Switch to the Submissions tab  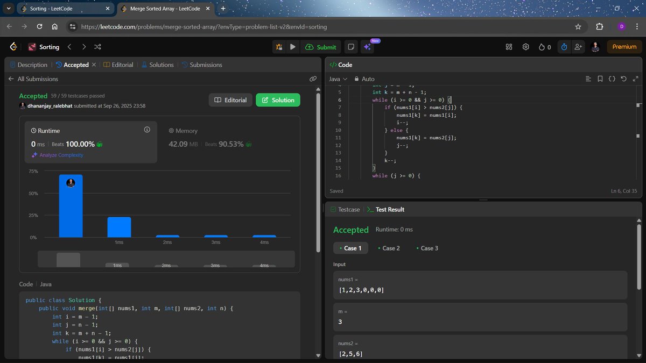point(202,65)
